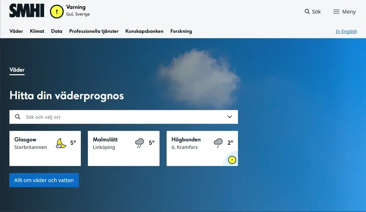Viewport: 366px width, 212px height.
Task: Click the Allt om väder och vatten button
Action: (44, 180)
